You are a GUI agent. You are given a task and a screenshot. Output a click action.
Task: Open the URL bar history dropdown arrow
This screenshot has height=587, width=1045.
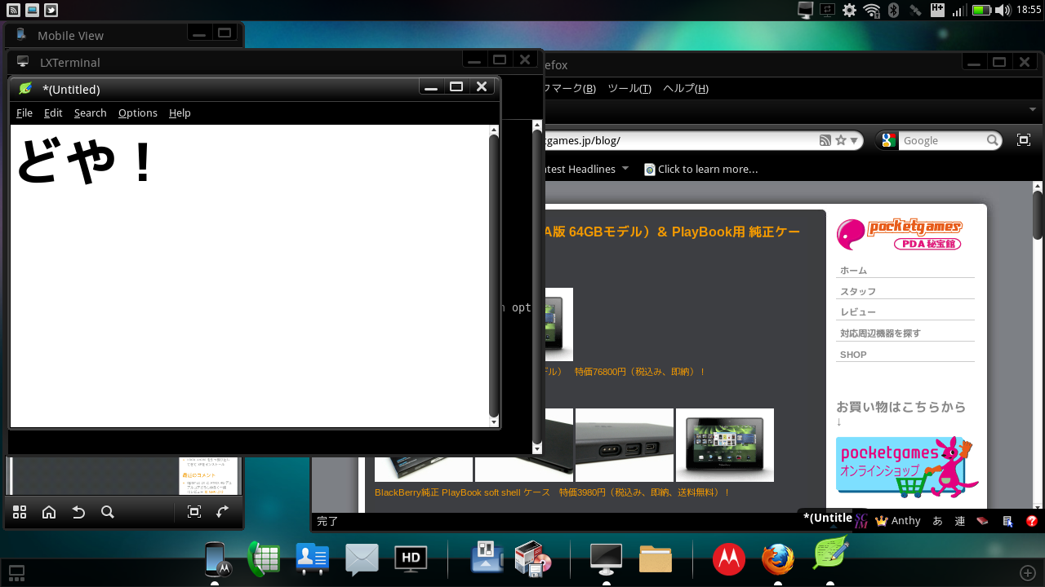[854, 140]
